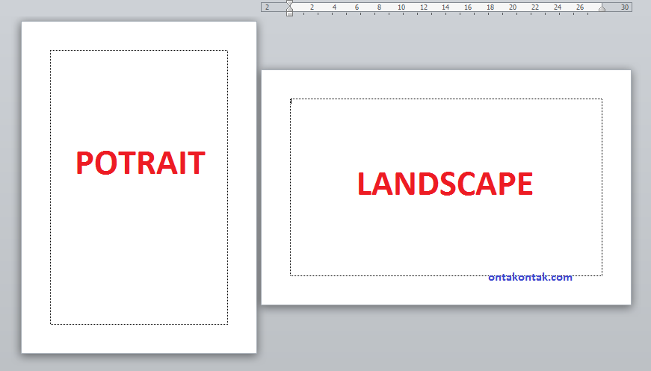Click the Right Indent marker on ruler
The width and height of the screenshot is (651, 371).
pos(602,8)
